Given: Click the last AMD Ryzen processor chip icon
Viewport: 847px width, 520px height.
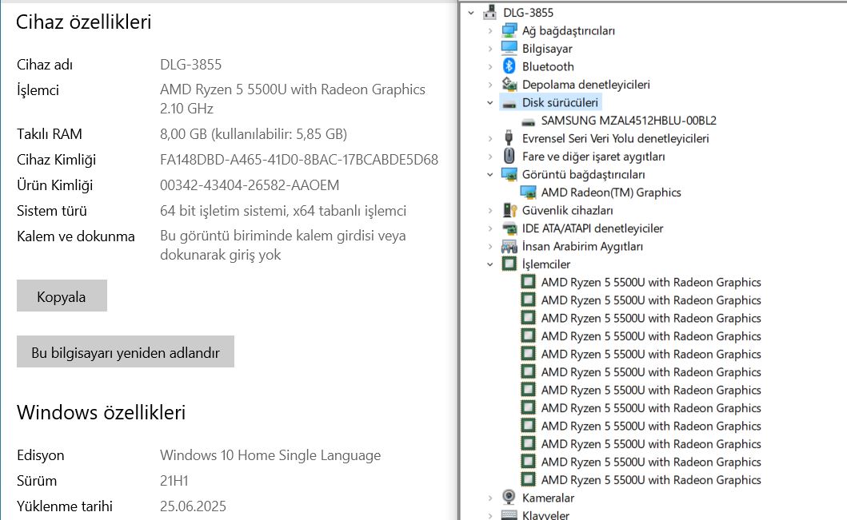Looking at the screenshot, I should 529,479.
